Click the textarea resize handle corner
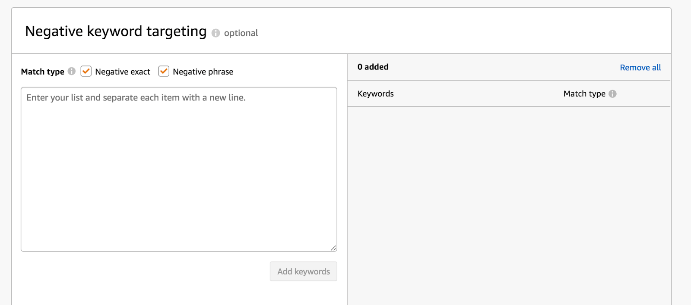Image resolution: width=691 pixels, height=305 pixels. coord(333,248)
